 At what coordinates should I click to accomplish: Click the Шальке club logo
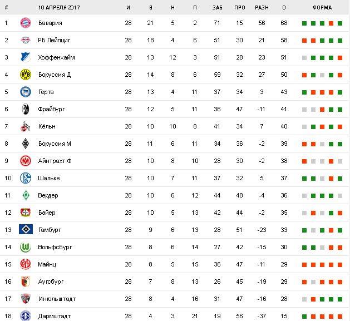[25, 178]
